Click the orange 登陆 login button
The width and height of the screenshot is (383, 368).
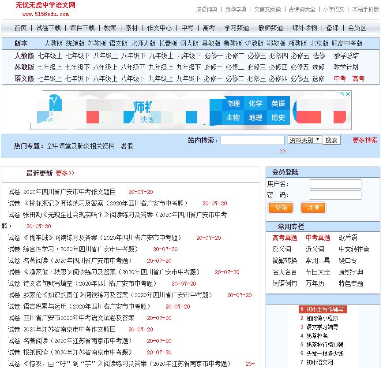(x=281, y=208)
